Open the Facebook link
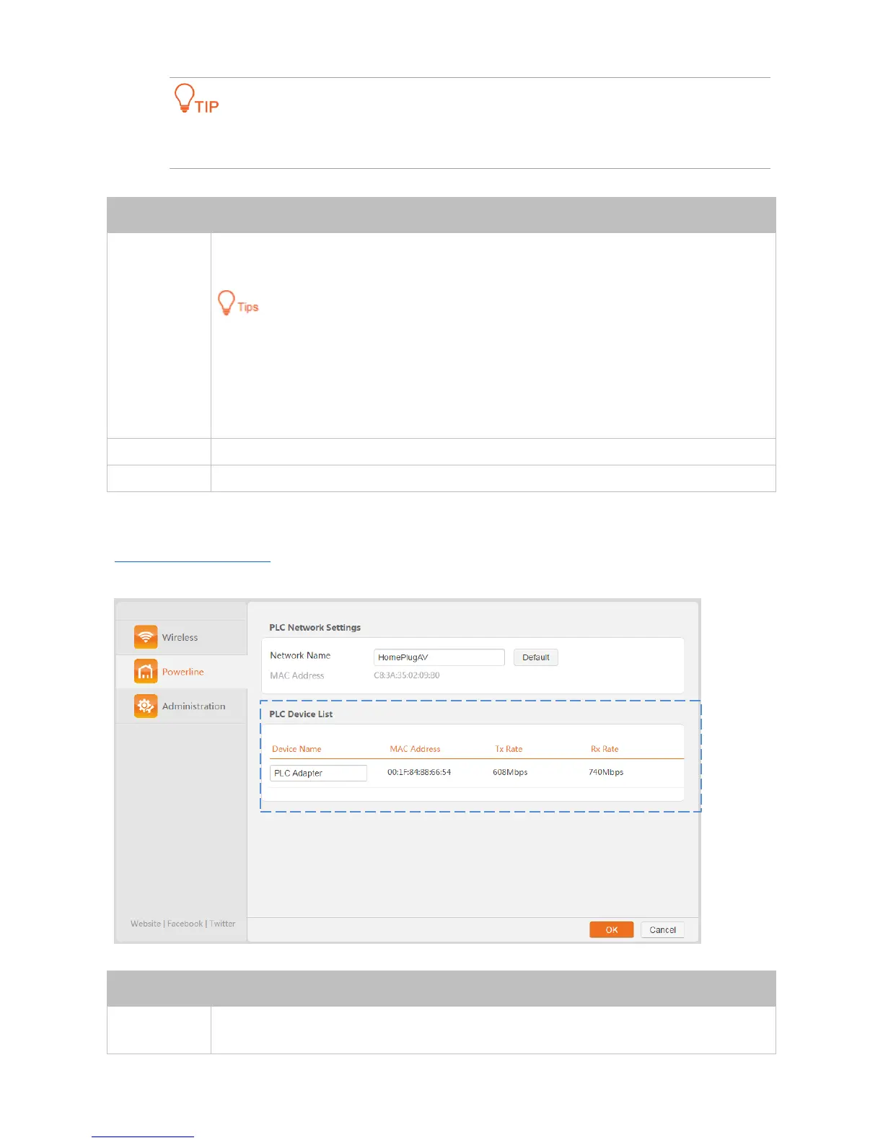This screenshot has height=1143, width=883. [185, 924]
